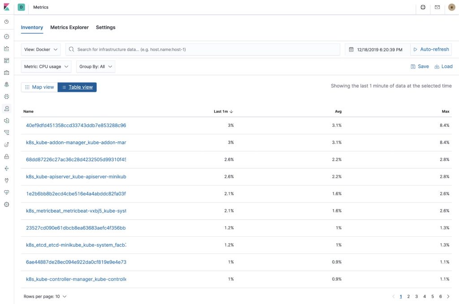Open Group By: All dropdown
The width and height of the screenshot is (459, 304).
coord(95,67)
